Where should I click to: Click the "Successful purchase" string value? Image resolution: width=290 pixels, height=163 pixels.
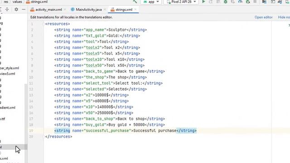(x=155, y=130)
